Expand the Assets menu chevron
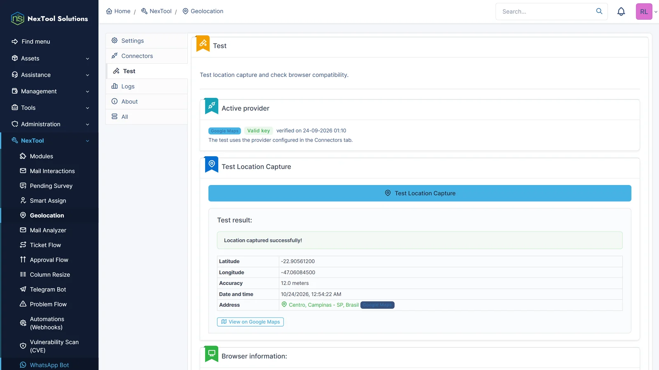 (x=87, y=59)
